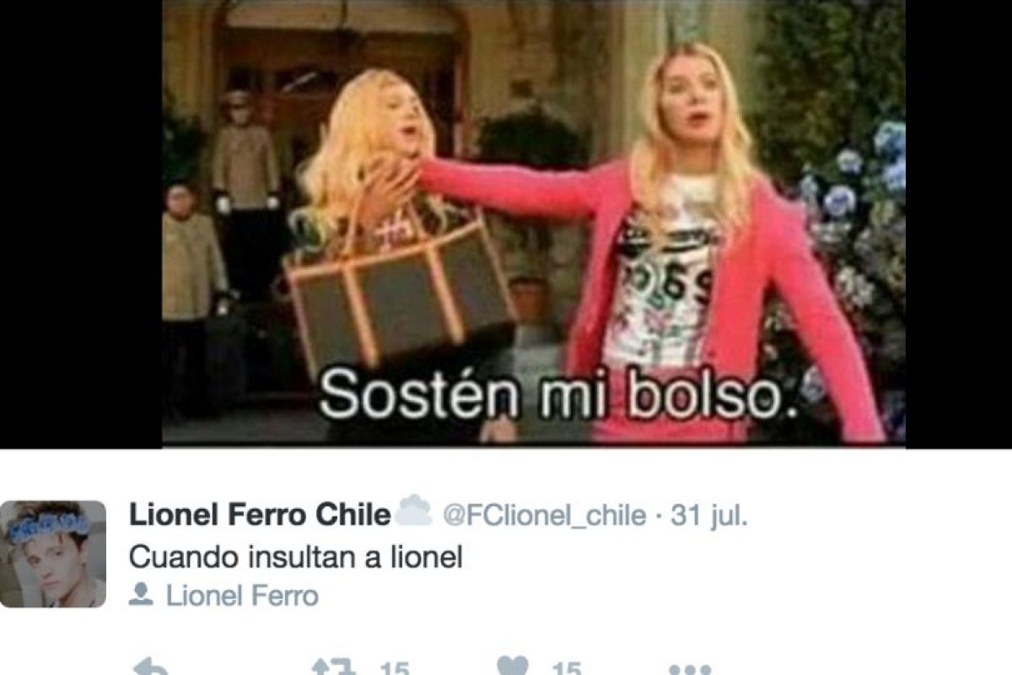Click the retweet count of 15
This screenshot has height=675, width=1012.
[394, 668]
